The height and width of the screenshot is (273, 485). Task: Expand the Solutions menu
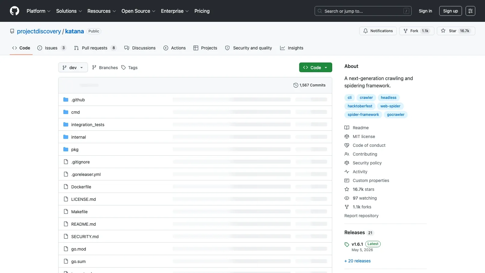coord(69,11)
